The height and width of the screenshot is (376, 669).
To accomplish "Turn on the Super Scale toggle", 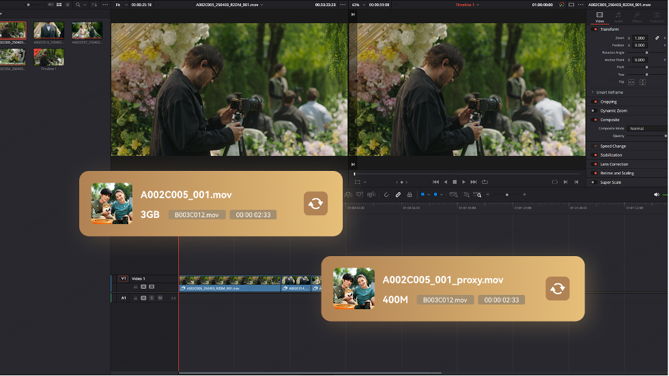I will 595,182.
